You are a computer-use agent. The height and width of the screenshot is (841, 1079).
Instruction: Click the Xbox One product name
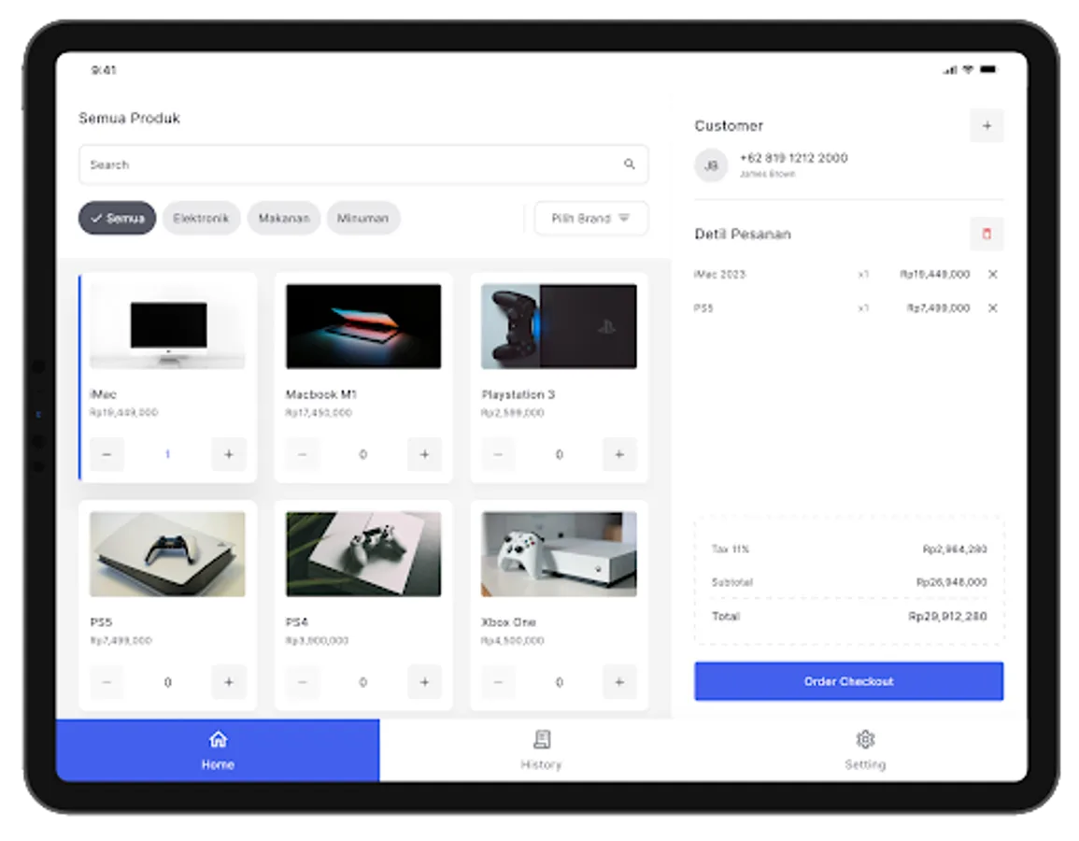[508, 622]
